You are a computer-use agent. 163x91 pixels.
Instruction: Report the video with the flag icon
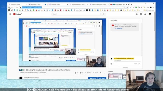(x=101, y=73)
